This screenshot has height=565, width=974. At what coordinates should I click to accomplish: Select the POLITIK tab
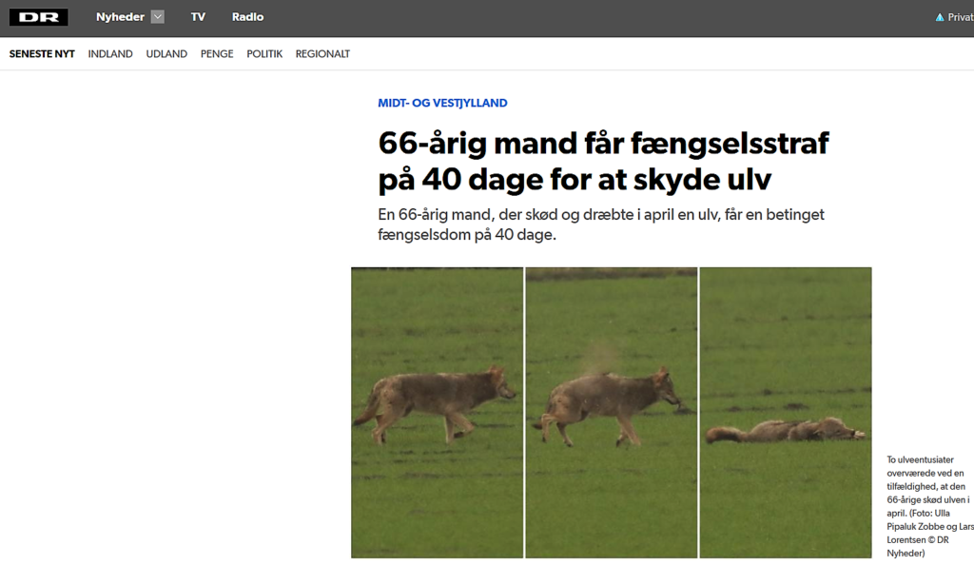click(x=264, y=54)
